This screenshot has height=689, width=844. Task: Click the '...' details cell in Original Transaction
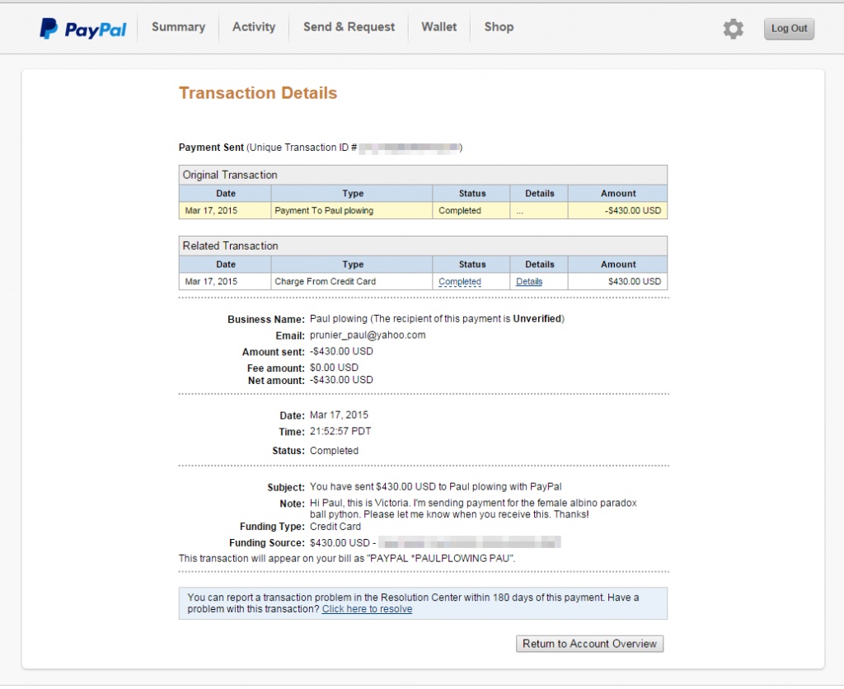tap(539, 210)
